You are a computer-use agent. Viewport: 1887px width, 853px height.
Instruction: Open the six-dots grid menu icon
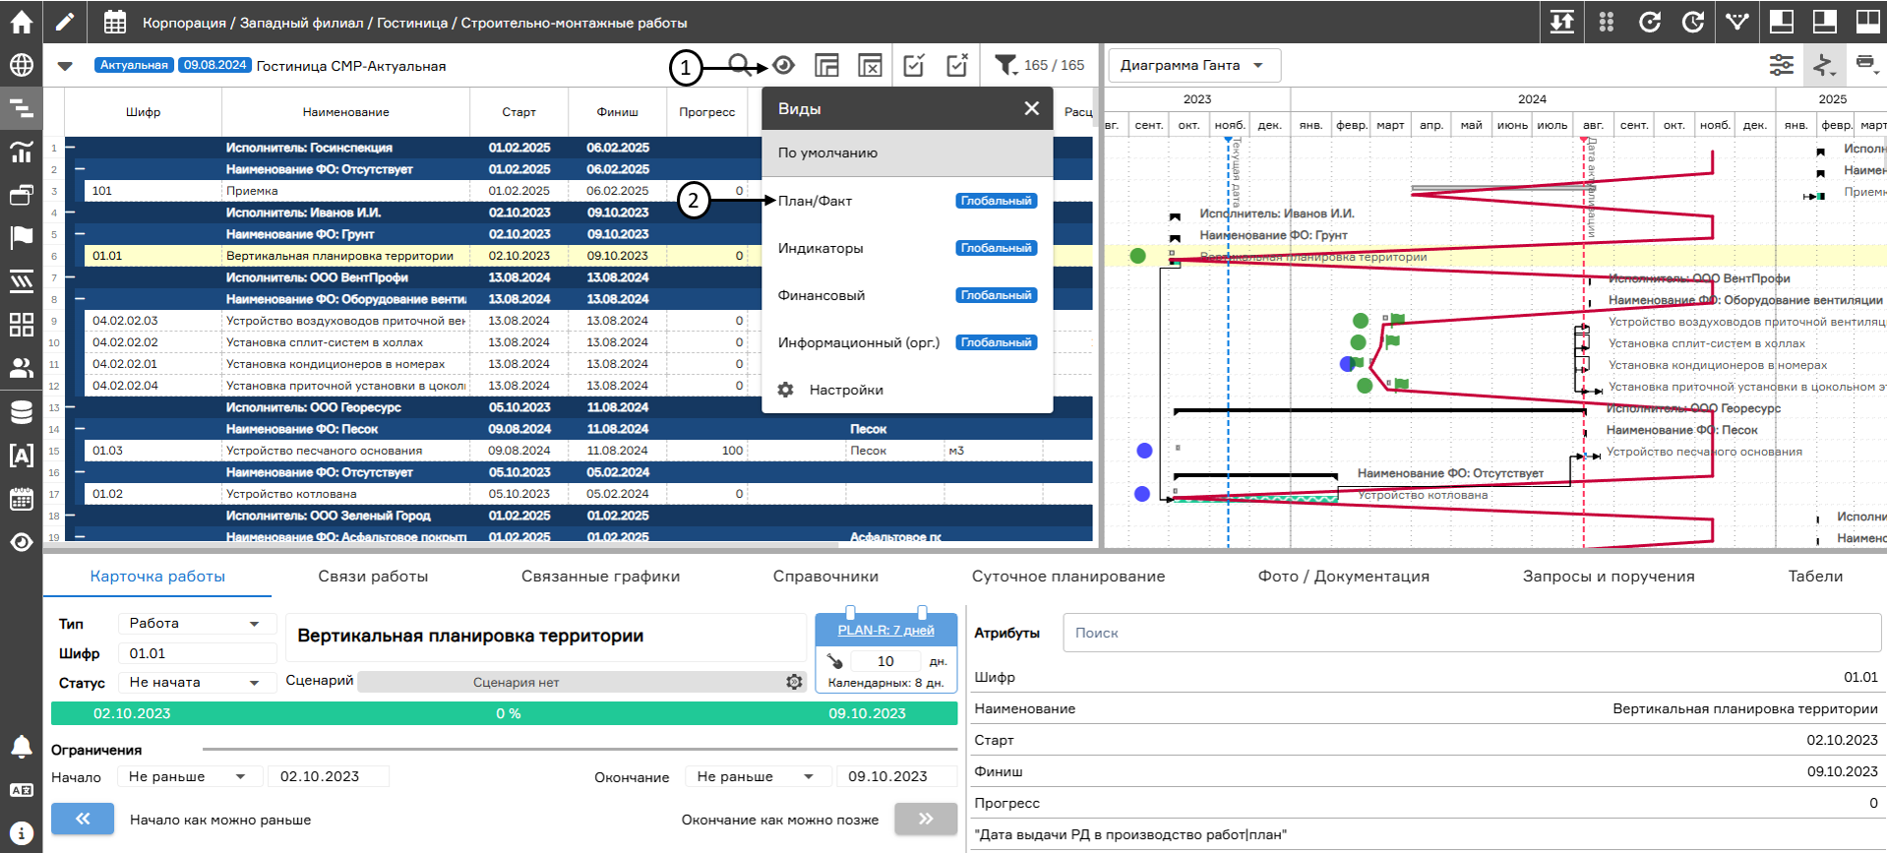pos(1607,22)
